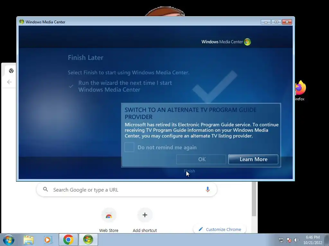This screenshot has height=246, width=329.
Task: Click the search magnifier icon in Chrome
Action: [45, 190]
